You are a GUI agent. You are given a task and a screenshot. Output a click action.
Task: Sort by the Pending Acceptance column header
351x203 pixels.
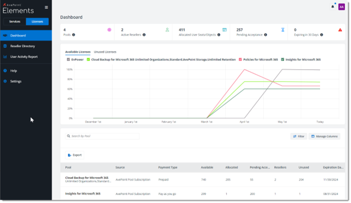(260, 168)
